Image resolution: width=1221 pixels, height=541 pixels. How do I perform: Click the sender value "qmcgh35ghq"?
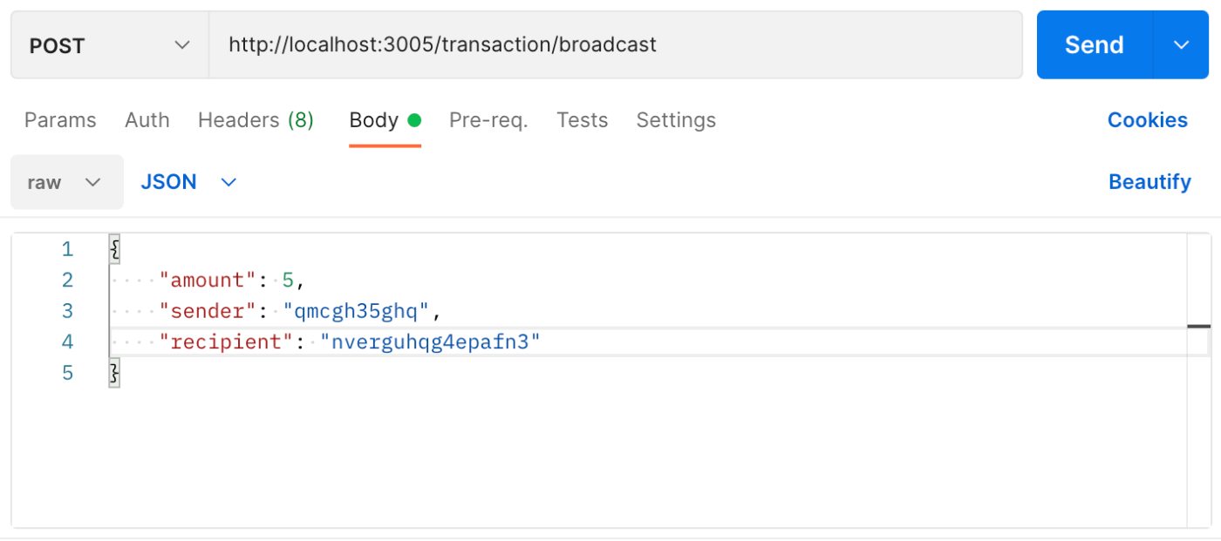point(357,311)
